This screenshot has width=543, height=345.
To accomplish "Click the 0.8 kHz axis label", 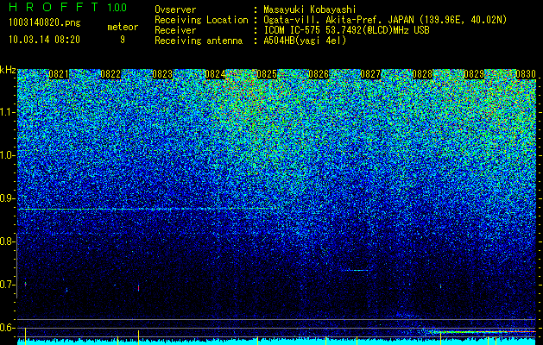I will [x=7, y=241].
